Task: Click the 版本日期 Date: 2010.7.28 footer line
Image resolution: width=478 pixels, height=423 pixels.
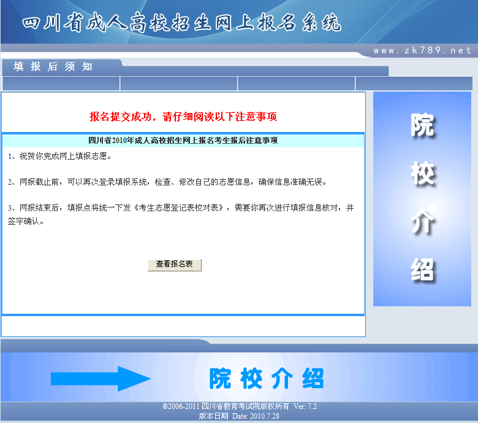Action: (239, 416)
